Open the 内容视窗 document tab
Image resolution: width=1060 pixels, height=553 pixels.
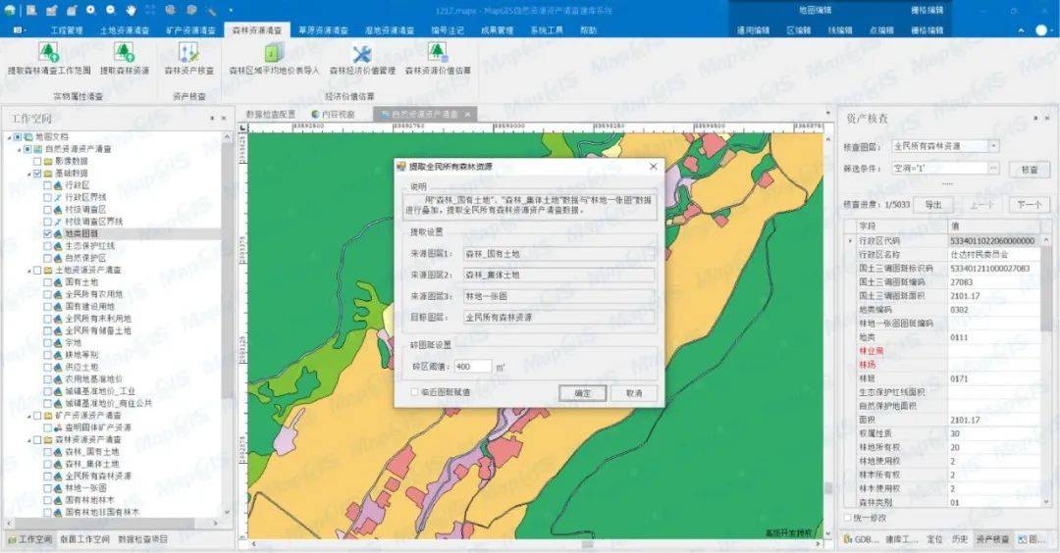[x=334, y=115]
